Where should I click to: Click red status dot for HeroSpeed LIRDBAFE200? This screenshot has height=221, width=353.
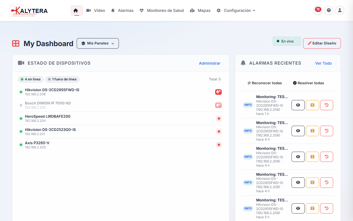click(x=219, y=119)
